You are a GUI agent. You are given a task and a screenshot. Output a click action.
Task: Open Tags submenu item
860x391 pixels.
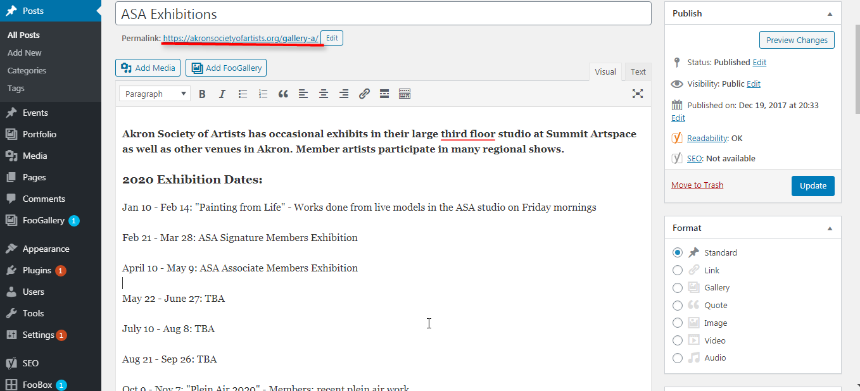pyautogui.click(x=16, y=88)
